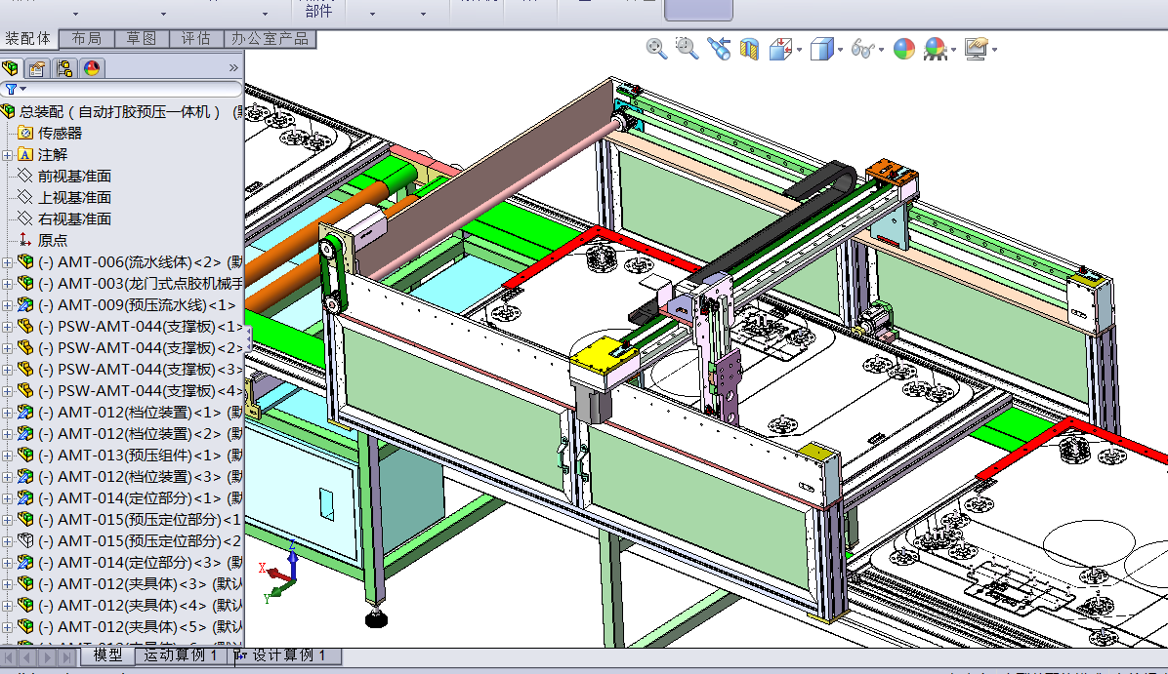Select the Zoom to Area tool
This screenshot has height=674, width=1168.
click(687, 48)
